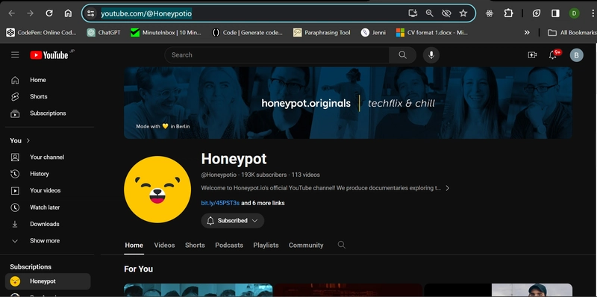Open the green D browser profile avatar

coord(574,13)
